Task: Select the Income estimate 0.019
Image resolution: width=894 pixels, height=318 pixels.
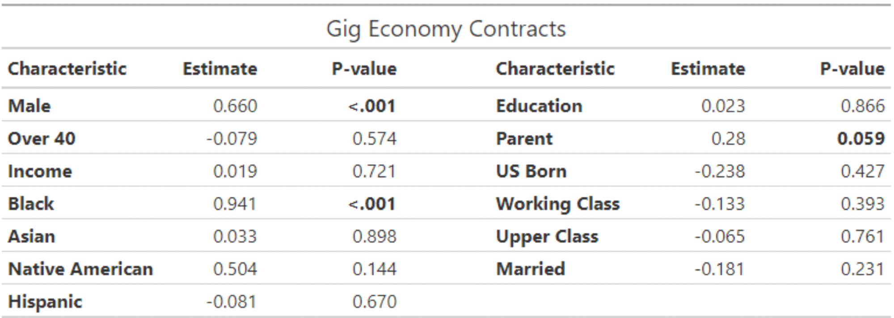Action: [235, 171]
